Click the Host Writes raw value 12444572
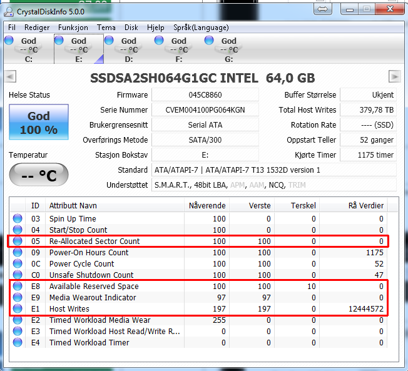408x371 pixels. pos(366,309)
